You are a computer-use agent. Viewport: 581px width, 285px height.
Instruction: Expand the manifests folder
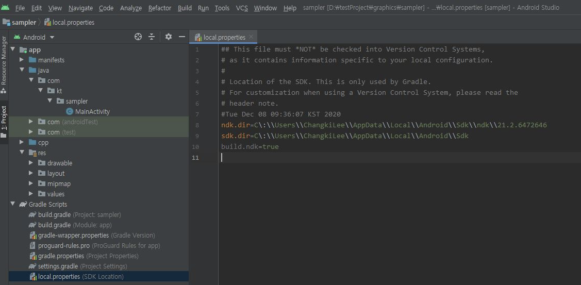[22, 60]
